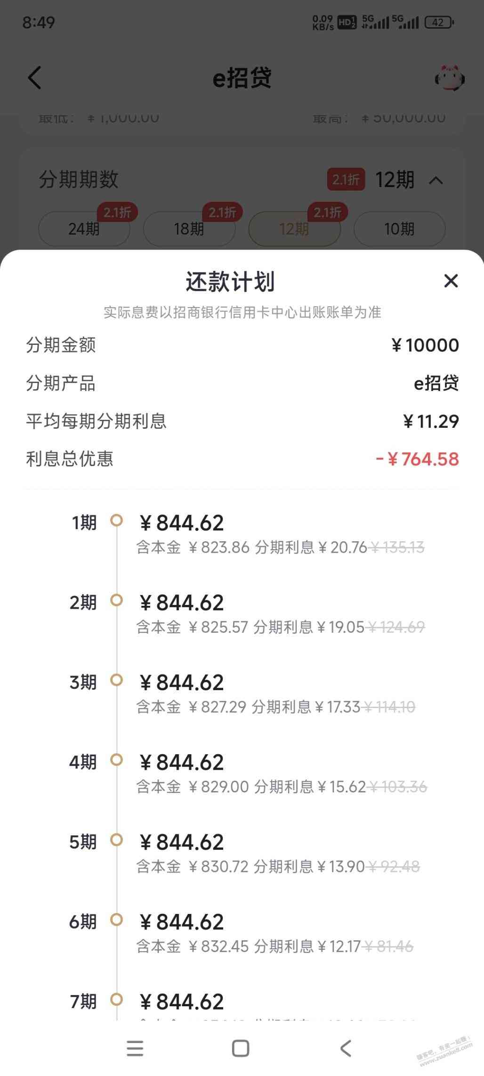This screenshot has width=484, height=1076.
Task: Tap the 分期金额 ¥10000 value
Action: [425, 345]
